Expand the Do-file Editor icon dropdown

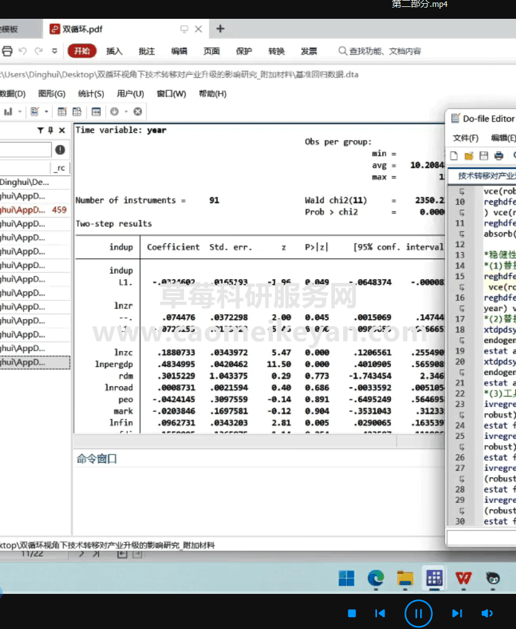(46, 112)
